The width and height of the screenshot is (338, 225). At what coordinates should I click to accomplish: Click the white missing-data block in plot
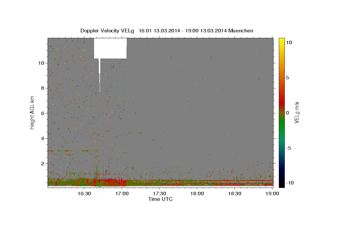pyautogui.click(x=110, y=48)
